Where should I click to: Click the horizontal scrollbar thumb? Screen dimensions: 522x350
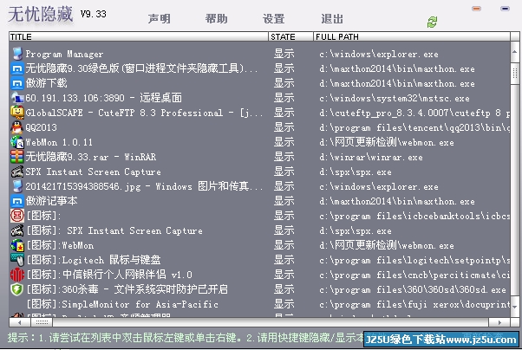(x=42, y=322)
